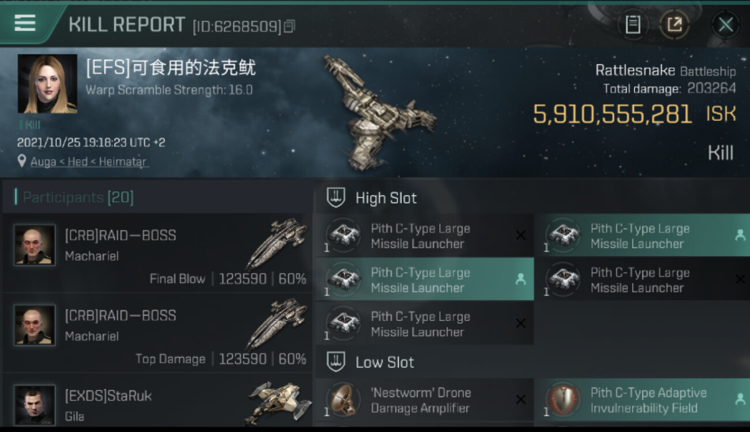Click 'Nestworm' Drone Damage Amplifier module icon

343,399
